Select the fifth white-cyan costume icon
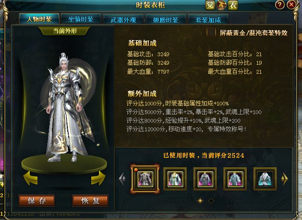 [x=265, y=179]
